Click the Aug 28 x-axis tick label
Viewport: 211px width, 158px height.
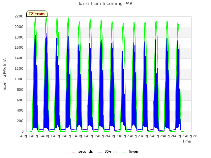(191, 136)
